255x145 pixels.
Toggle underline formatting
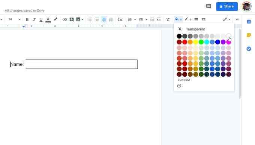coord(41,19)
